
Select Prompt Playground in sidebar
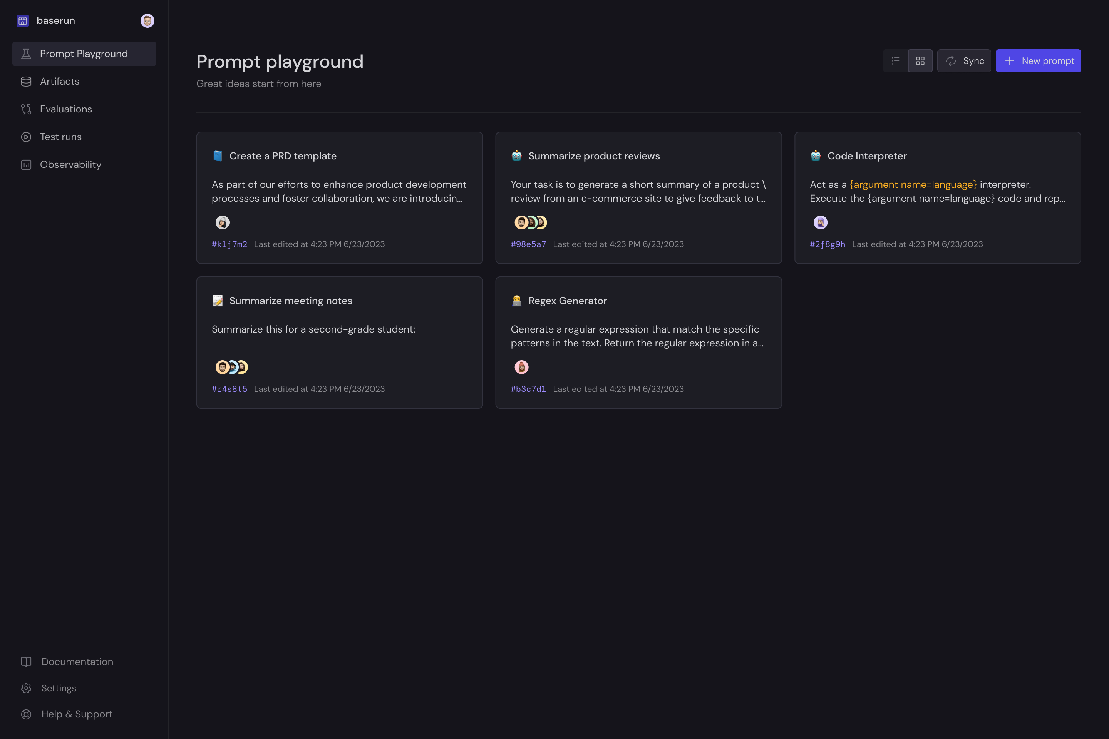click(84, 54)
